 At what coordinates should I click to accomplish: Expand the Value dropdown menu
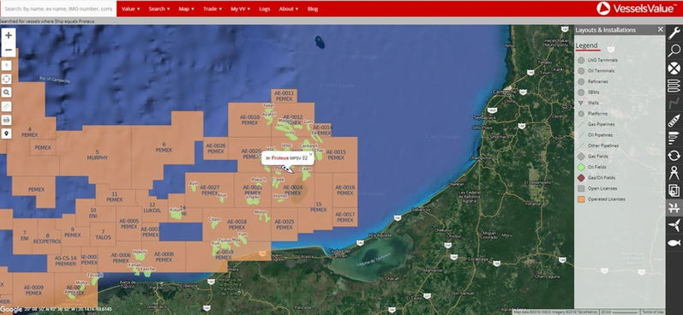[130, 9]
